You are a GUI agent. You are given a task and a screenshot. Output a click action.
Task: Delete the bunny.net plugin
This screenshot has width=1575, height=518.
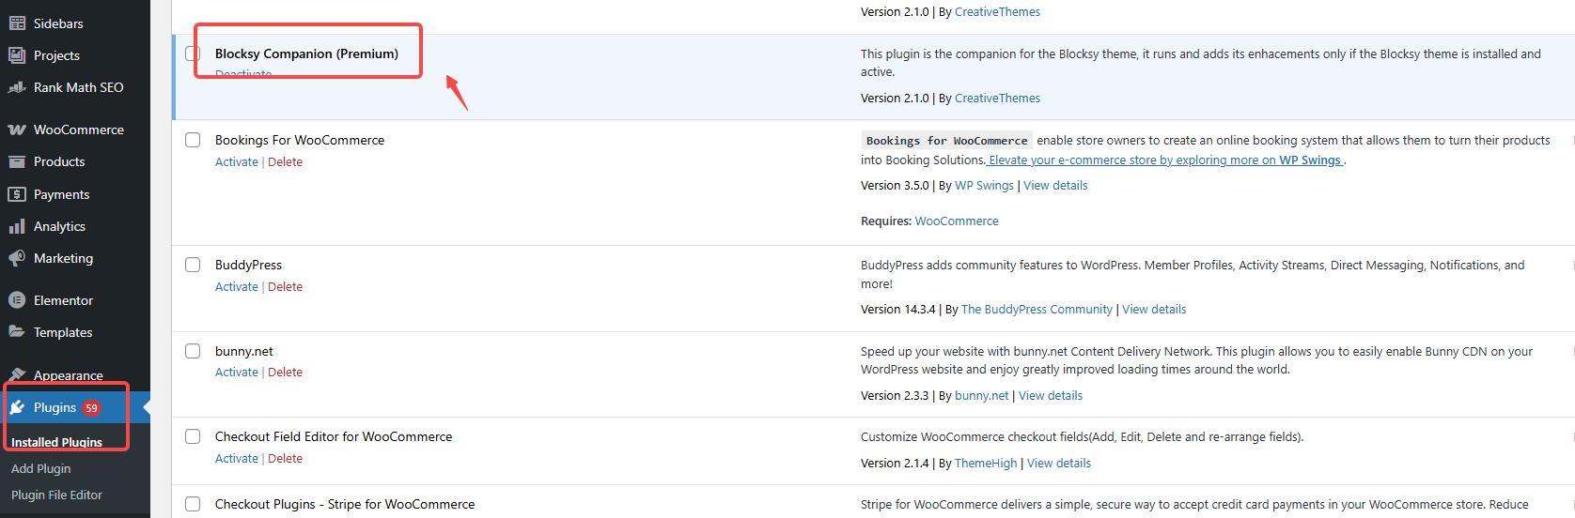(285, 373)
